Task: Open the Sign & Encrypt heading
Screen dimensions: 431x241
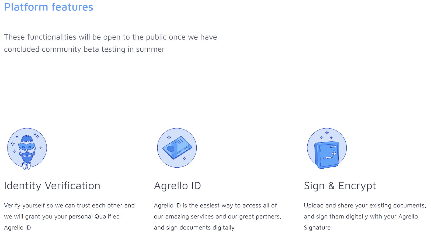Action: [x=340, y=186]
